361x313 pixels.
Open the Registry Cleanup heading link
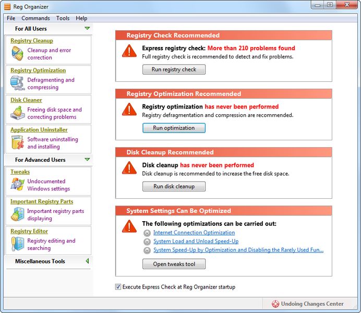pyautogui.click(x=32, y=41)
